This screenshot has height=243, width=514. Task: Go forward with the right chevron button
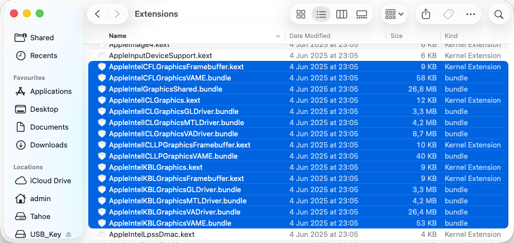tap(117, 14)
